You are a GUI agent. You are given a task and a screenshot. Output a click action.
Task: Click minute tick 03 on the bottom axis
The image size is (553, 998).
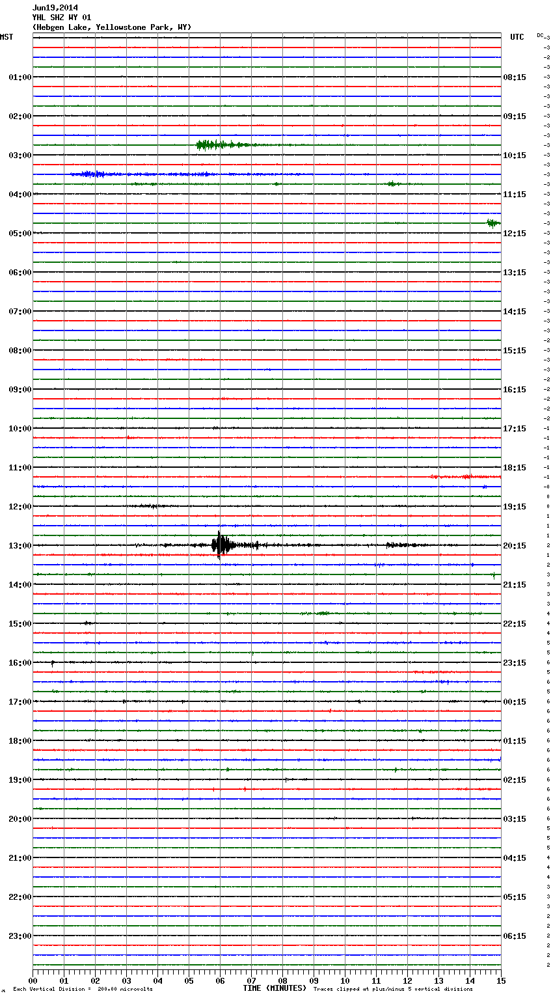click(127, 980)
